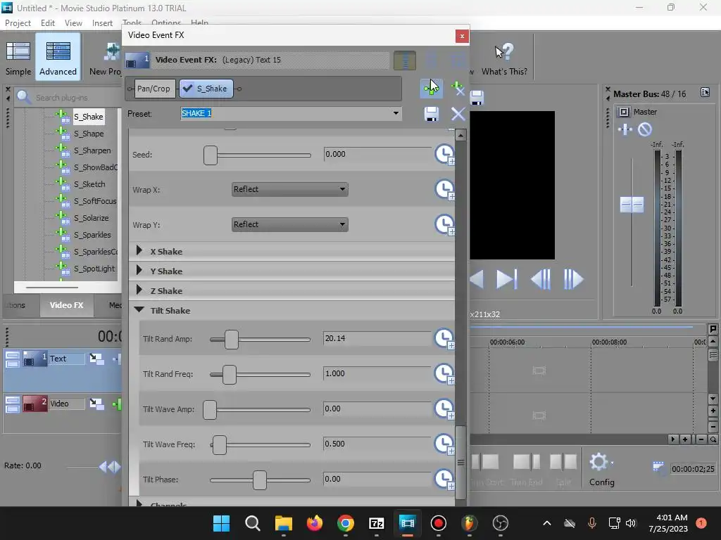Click the Remove Selected Plug-In icon
The width and height of the screenshot is (721, 540).
click(458, 88)
